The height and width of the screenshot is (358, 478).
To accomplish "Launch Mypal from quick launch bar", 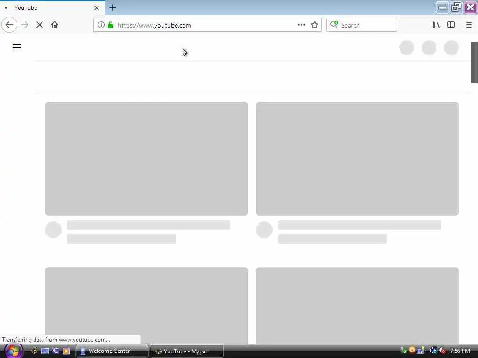I will [34, 351].
